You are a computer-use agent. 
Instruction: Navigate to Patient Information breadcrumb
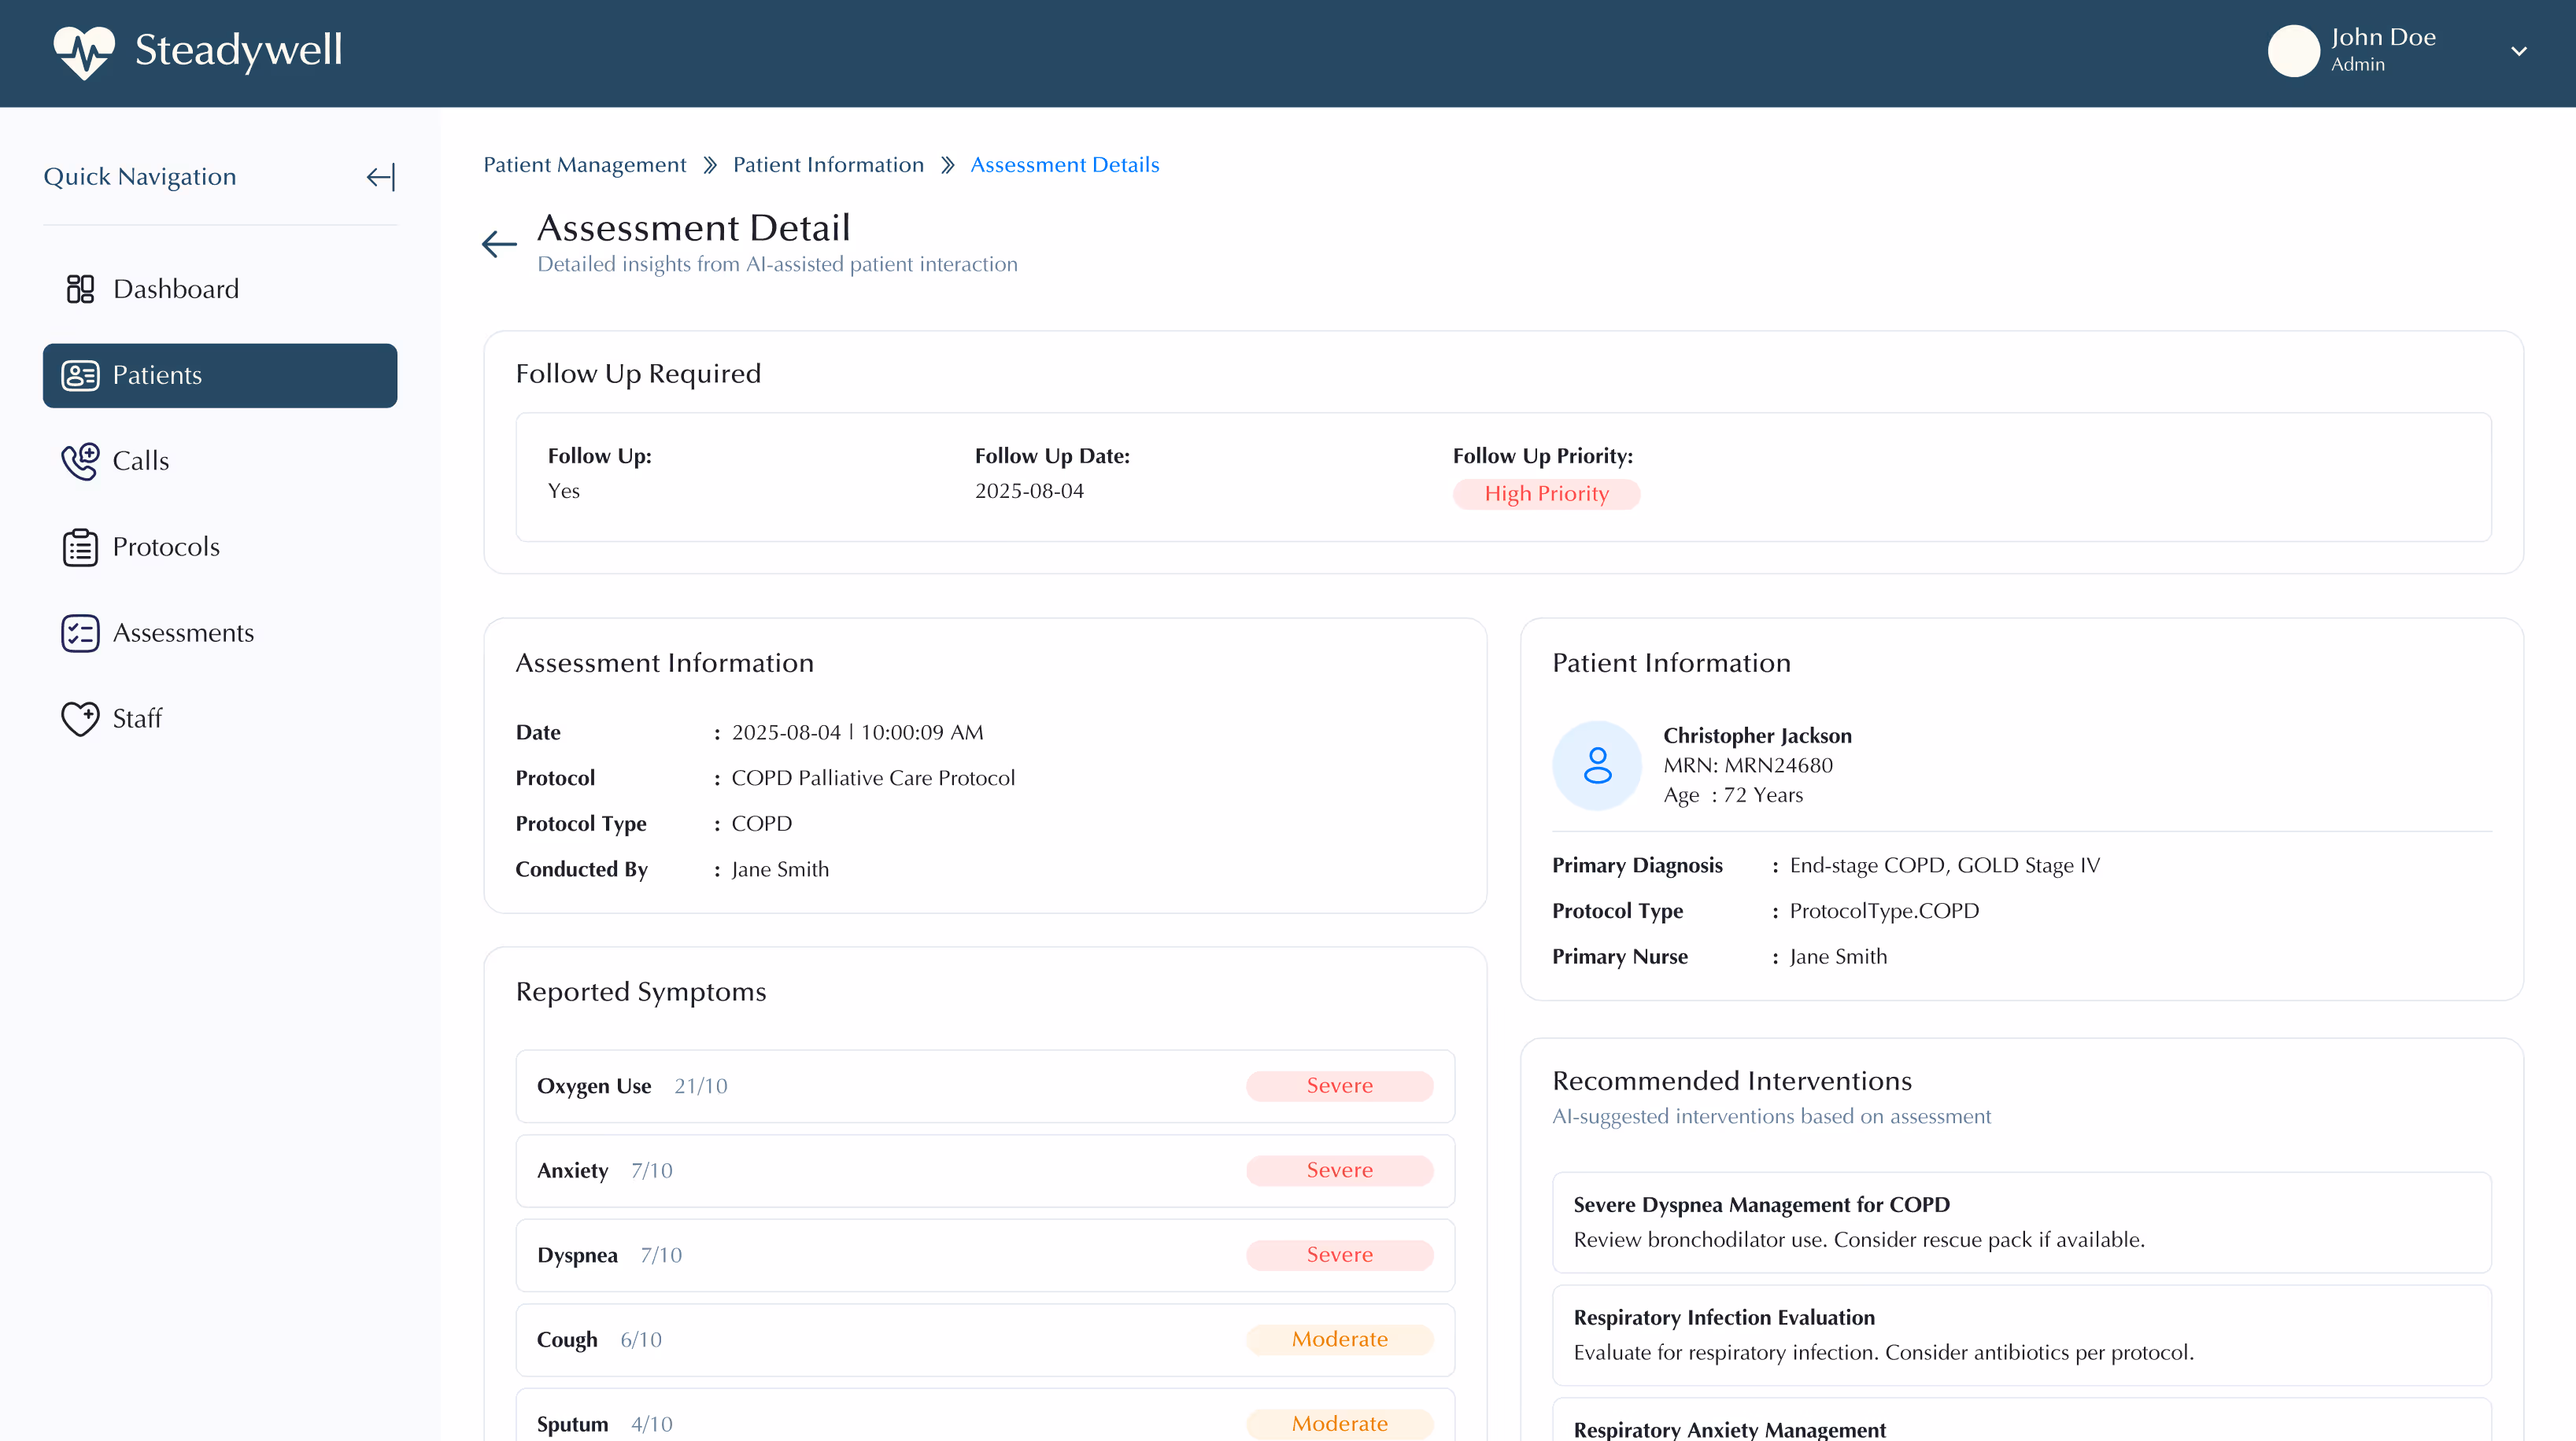tap(828, 165)
